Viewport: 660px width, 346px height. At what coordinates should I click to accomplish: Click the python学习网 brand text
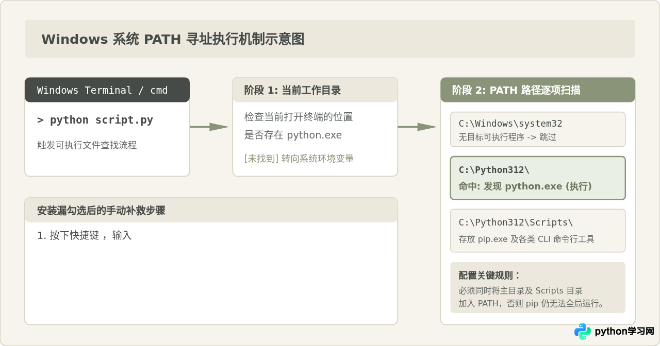[x=624, y=332]
